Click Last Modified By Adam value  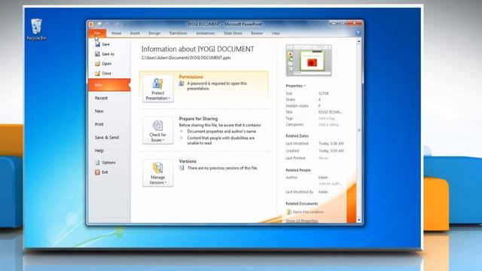[323, 192]
